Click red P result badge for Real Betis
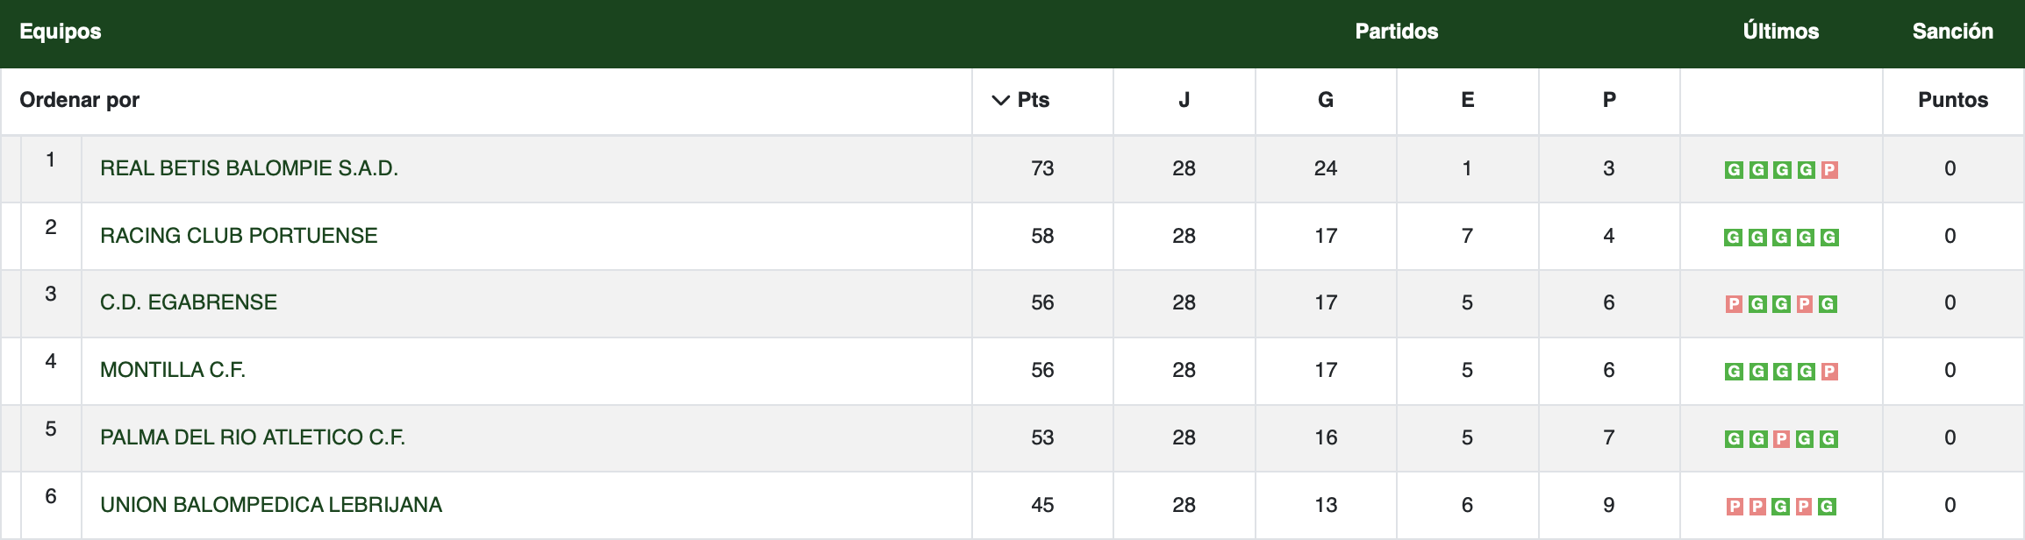2025x540 pixels. coord(1829,170)
